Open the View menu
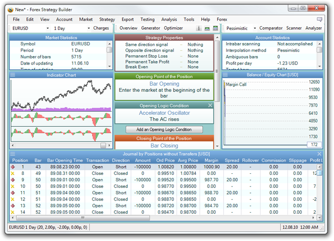Viewport: 334px width, 241px height. coord(45,19)
